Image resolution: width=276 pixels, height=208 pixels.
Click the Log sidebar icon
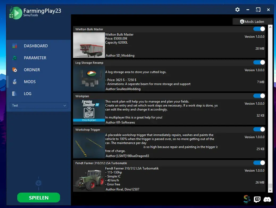tap(15, 94)
